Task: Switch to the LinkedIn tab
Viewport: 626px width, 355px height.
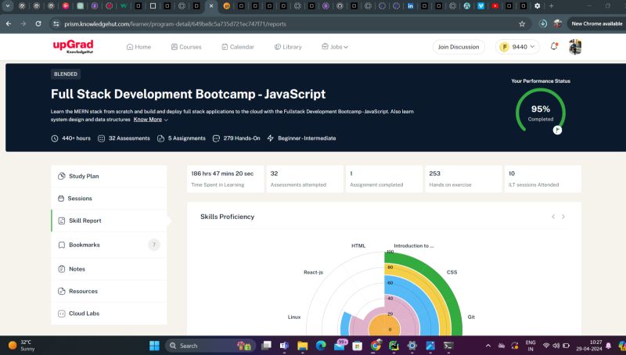Action: point(410,6)
